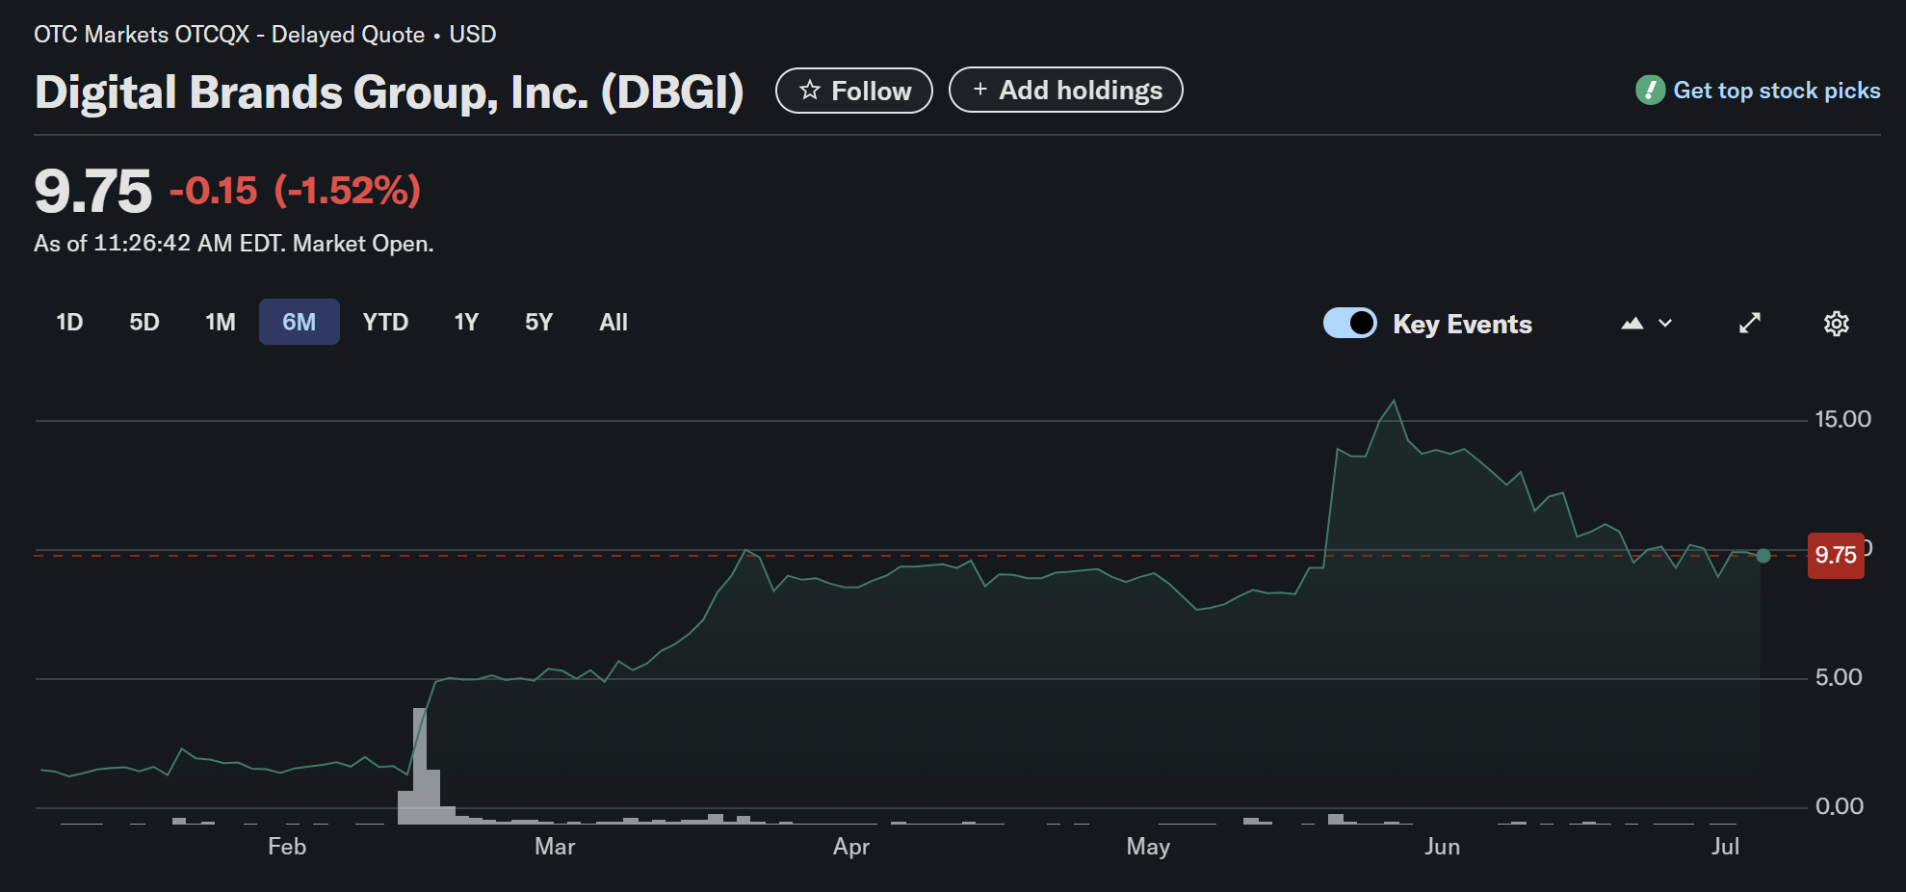Screen dimensions: 1906x892
Task: Click the -0.15 price change value
Action: (x=214, y=191)
